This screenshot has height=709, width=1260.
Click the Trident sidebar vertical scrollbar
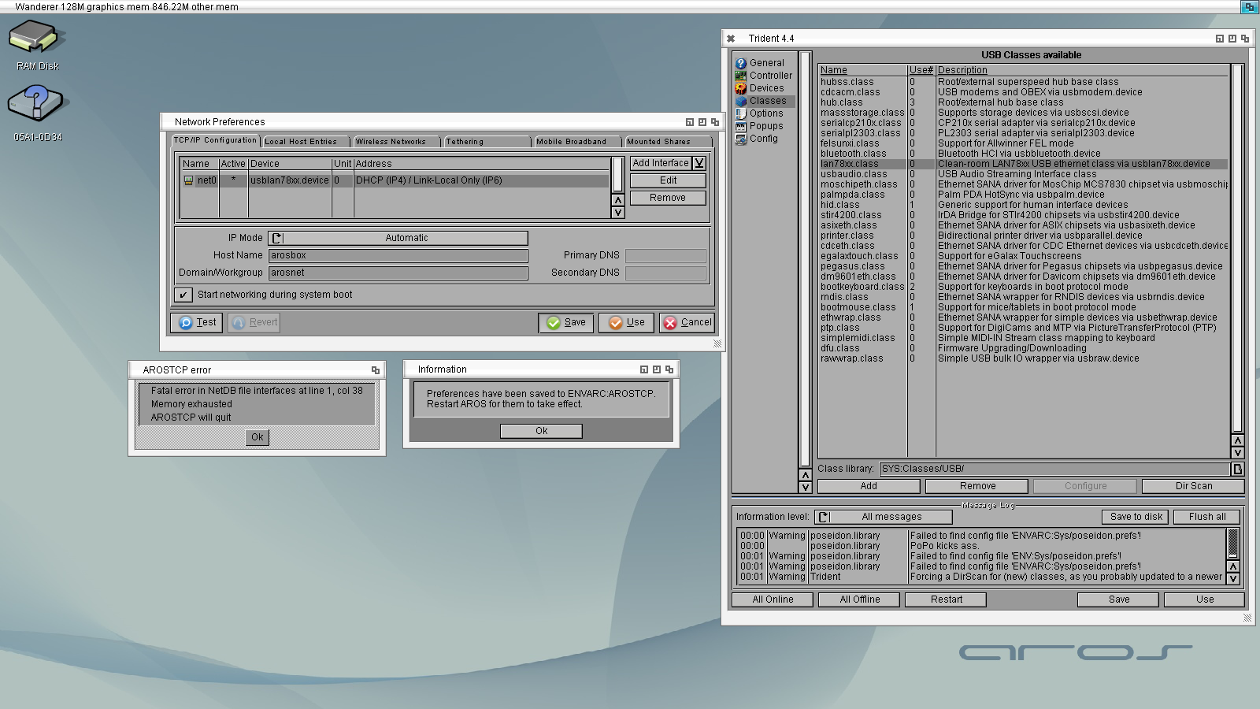click(805, 260)
